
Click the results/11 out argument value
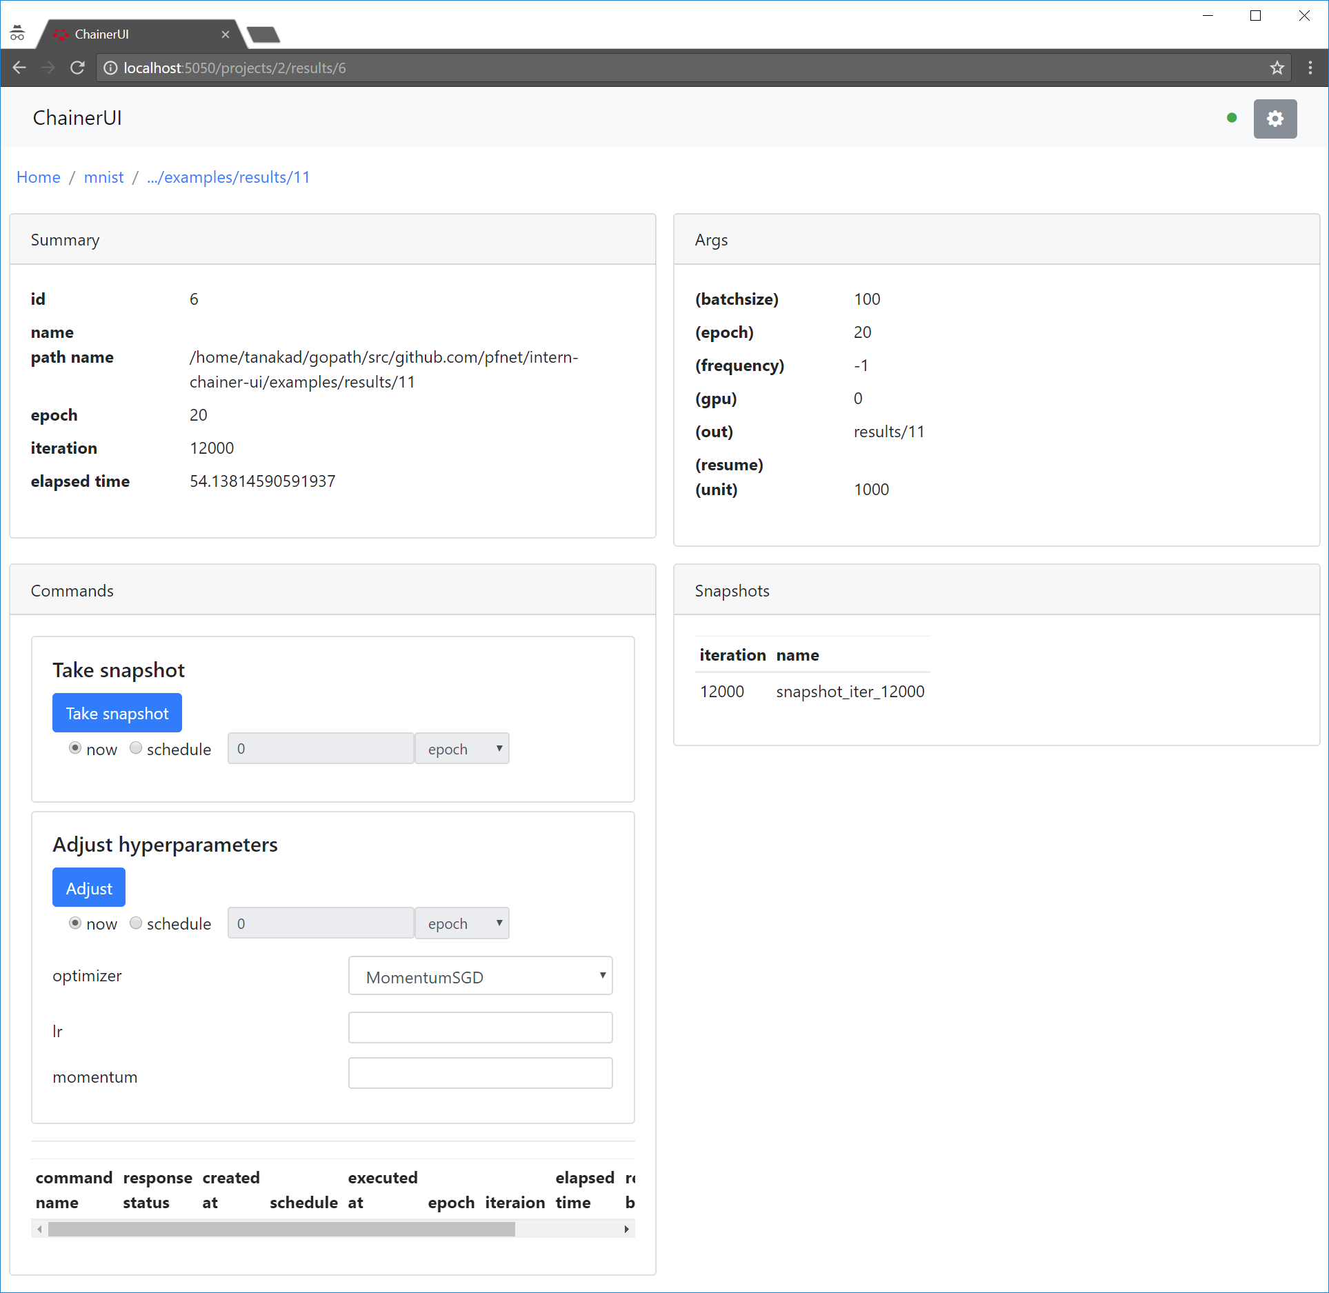889,432
